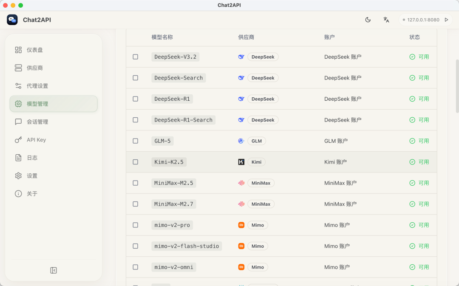Click the GLM provider badge
Screen dimensions: 459x286
pos(257,141)
